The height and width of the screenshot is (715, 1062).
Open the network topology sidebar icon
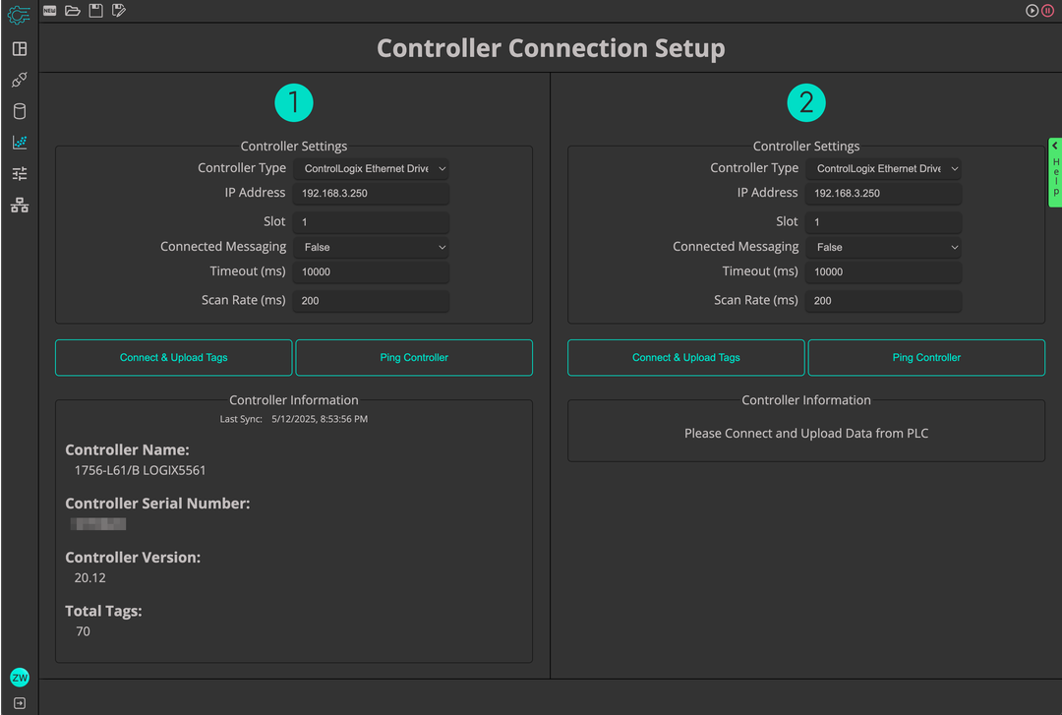20,206
